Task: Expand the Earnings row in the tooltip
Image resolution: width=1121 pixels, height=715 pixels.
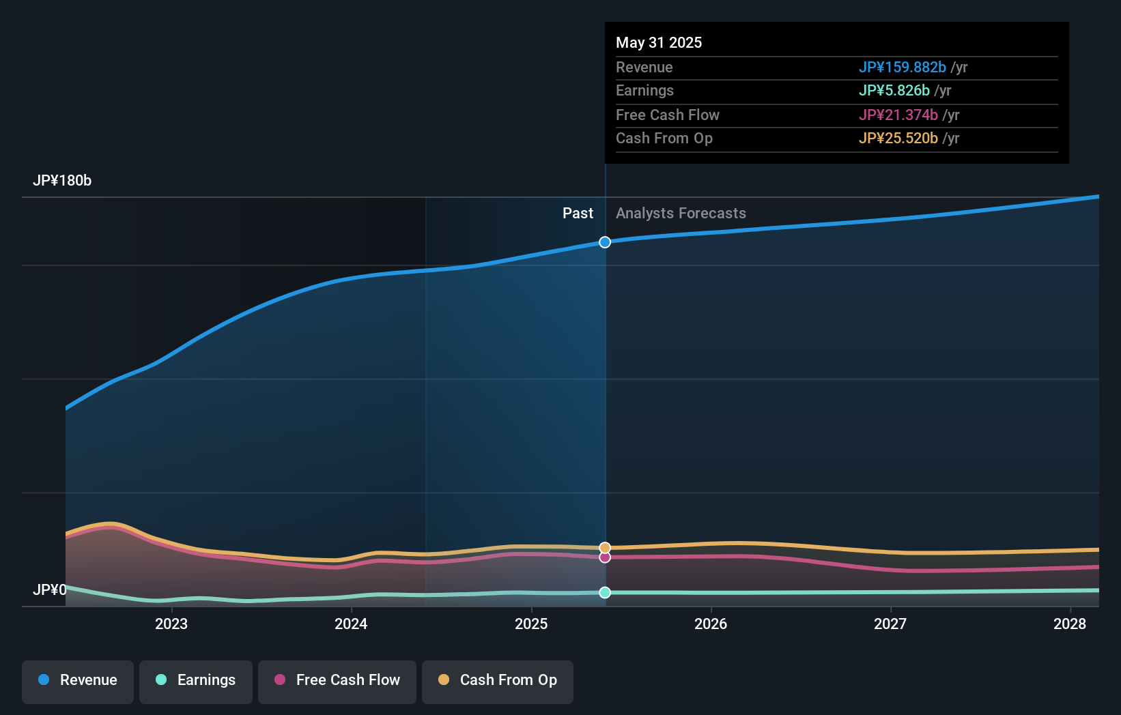Action: coord(644,90)
